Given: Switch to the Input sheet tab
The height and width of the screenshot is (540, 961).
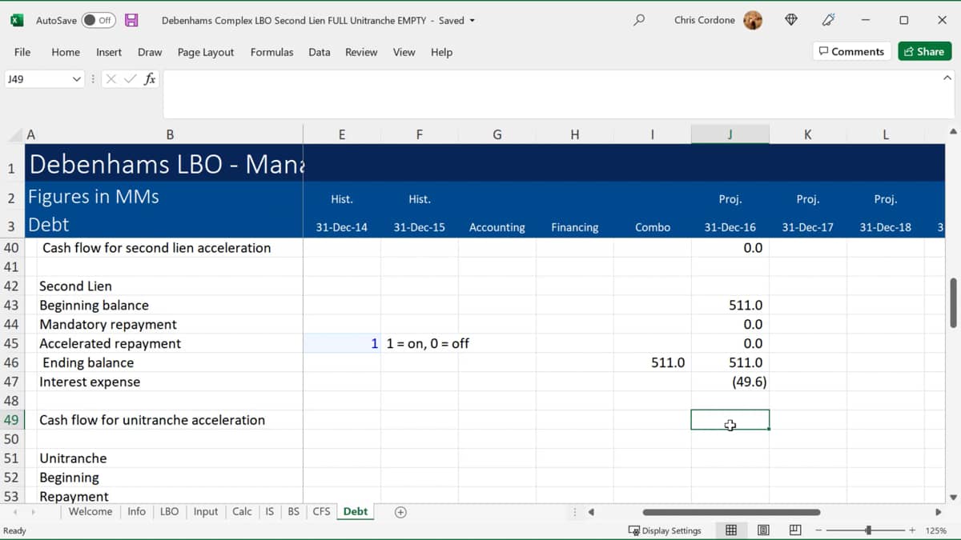Looking at the screenshot, I should click(206, 511).
